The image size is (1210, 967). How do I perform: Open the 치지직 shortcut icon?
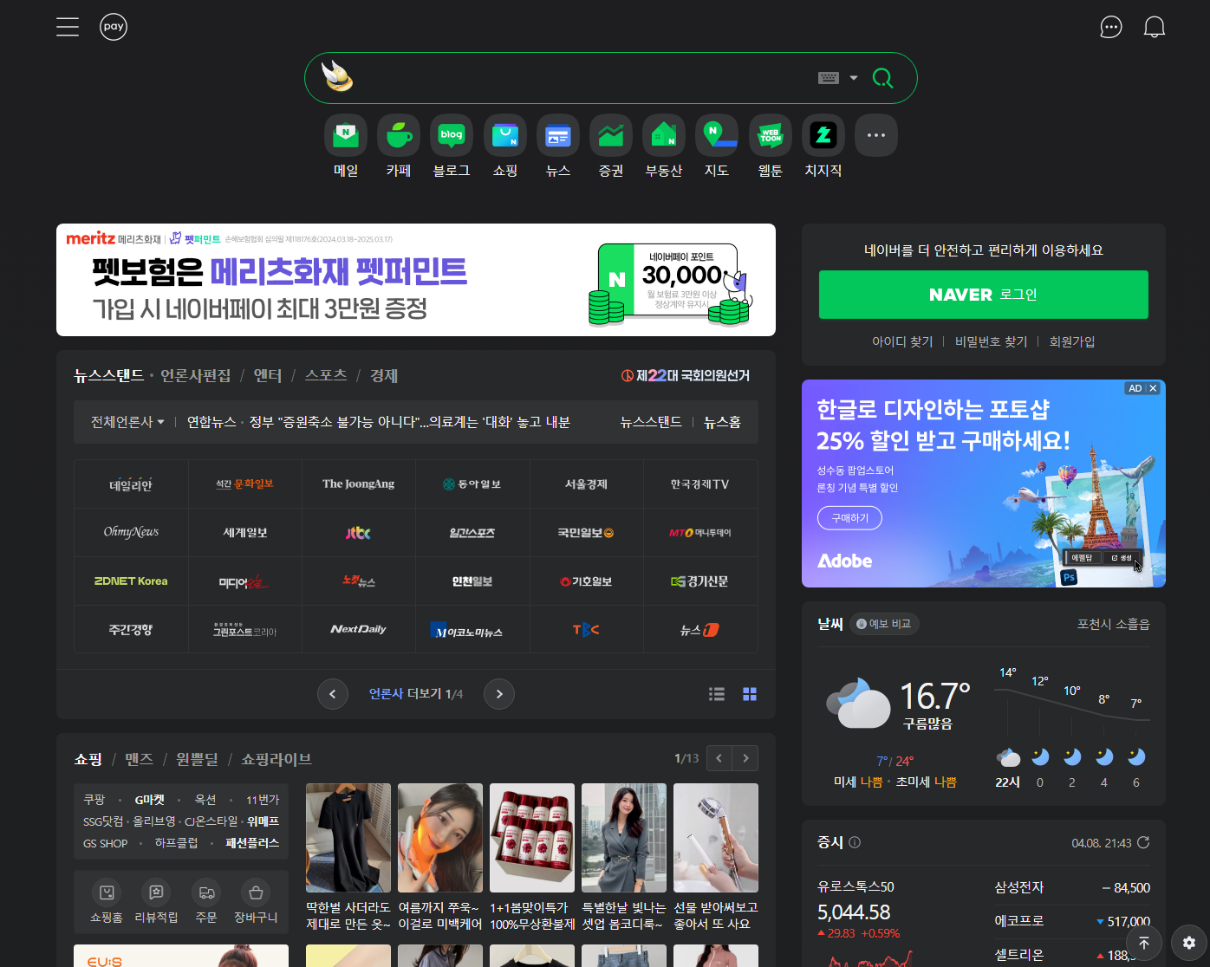tap(823, 135)
